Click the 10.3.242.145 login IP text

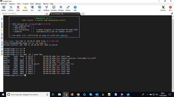pyautogui.click(x=52, y=41)
